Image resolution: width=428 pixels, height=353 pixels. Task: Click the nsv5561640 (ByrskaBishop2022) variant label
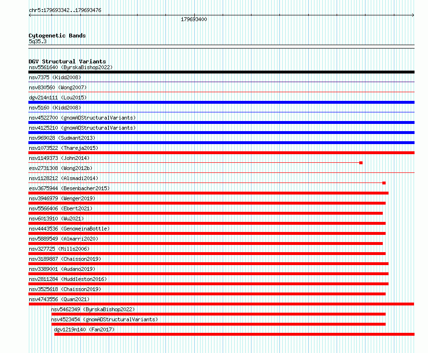tap(71, 67)
